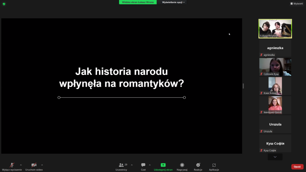Viewport: 306px width, 172px height.
Task: Expand audio options arrow beside microphone
Action: (21, 165)
